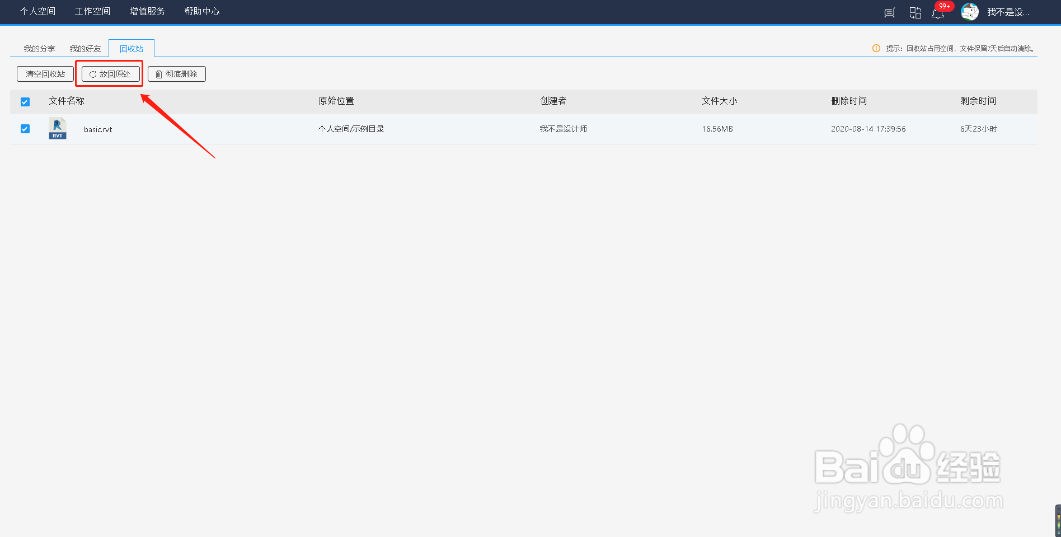The width and height of the screenshot is (1061, 537).
Task: Click the 放回原处 restore button
Action: pos(111,74)
